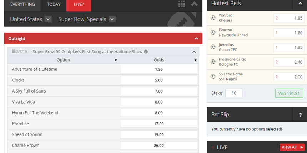
Task: Click the info icon beside Halftime Show title
Action: [x=146, y=52]
